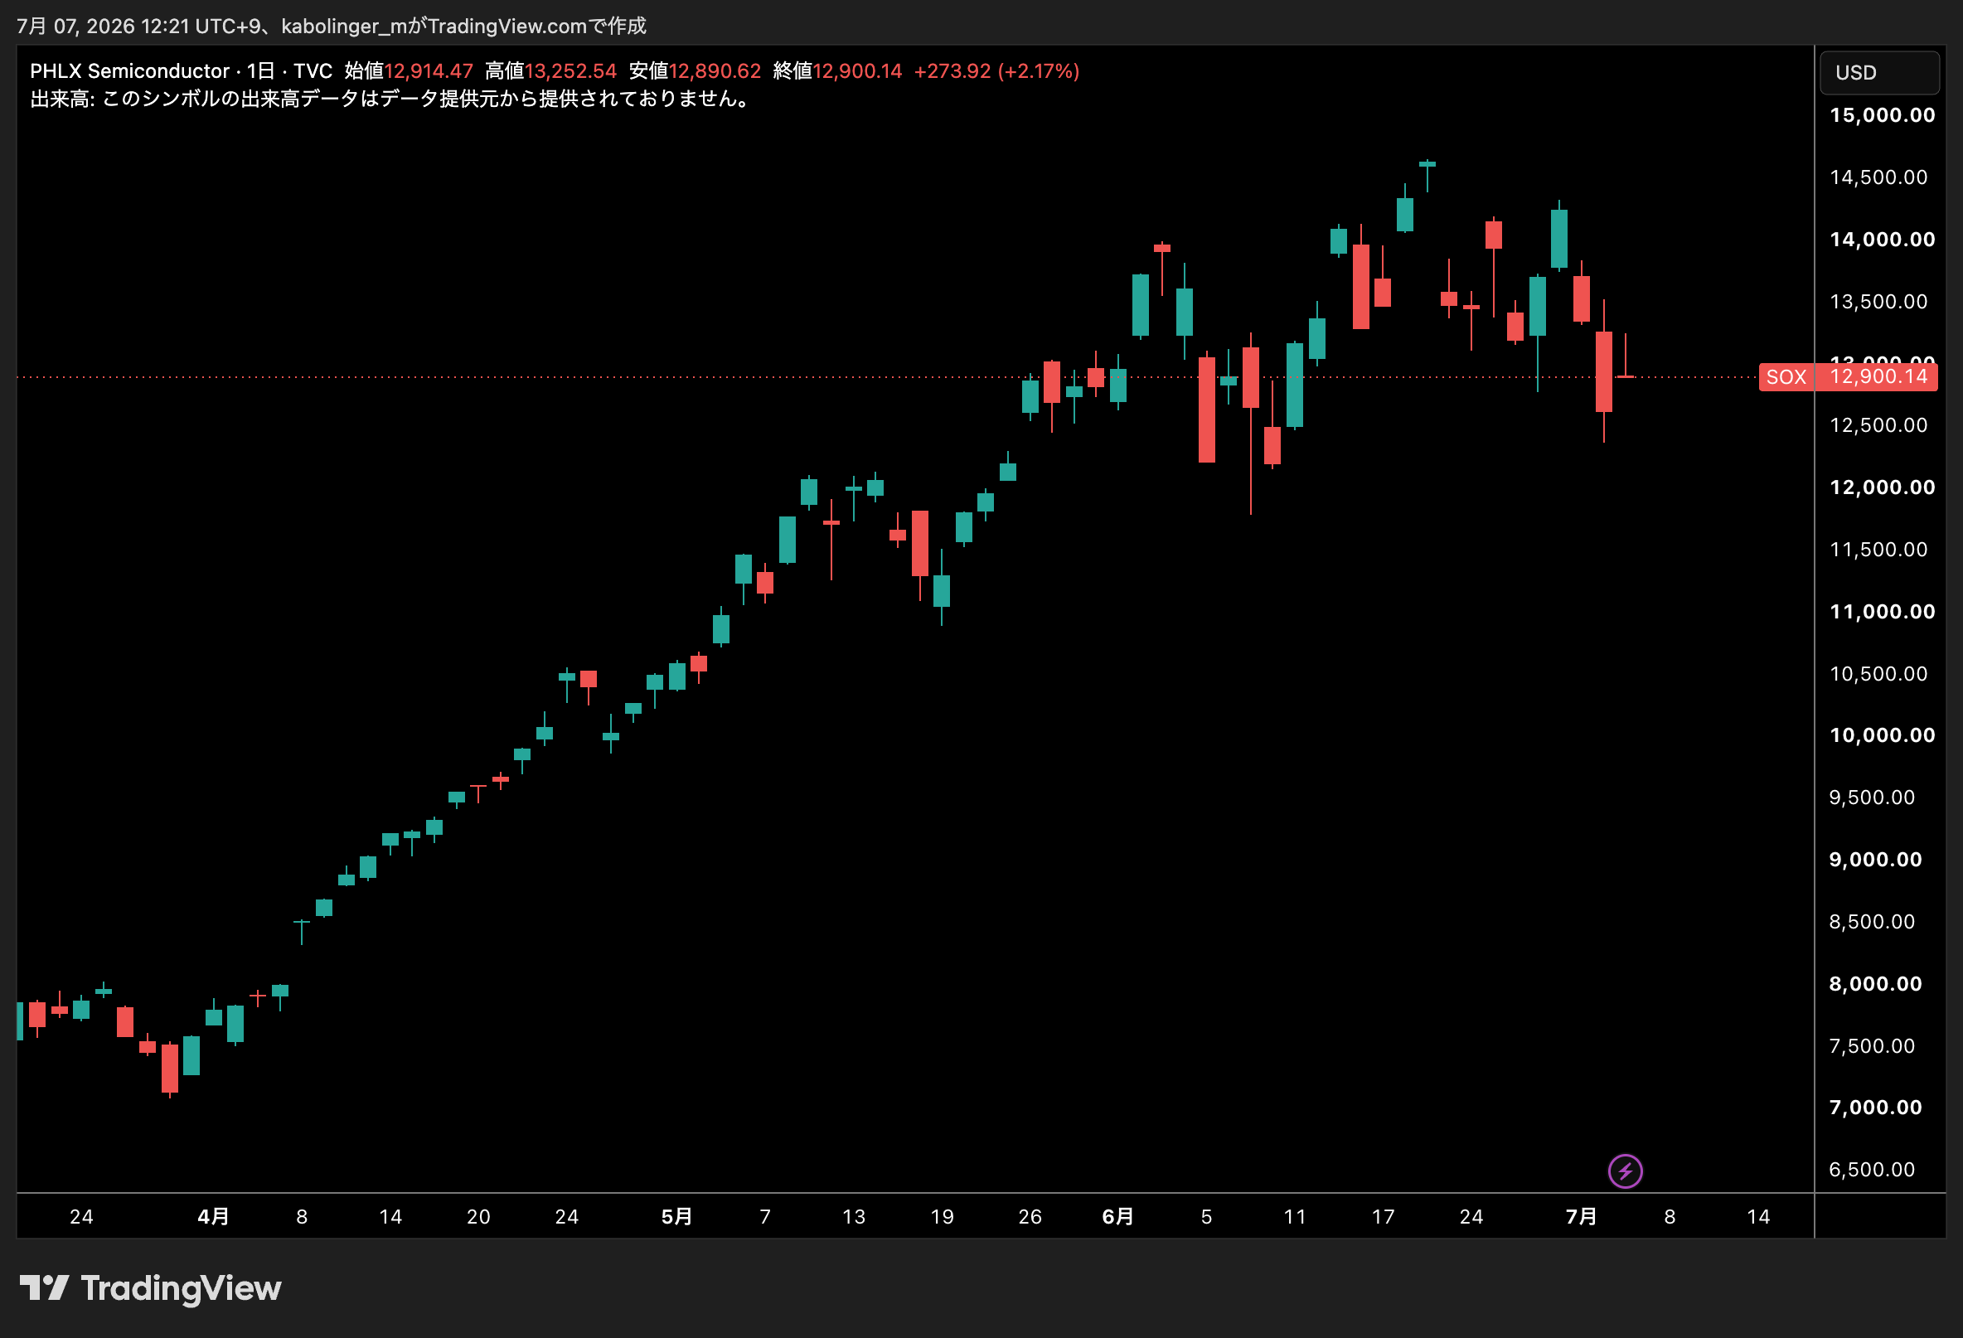Viewport: 1963px width, 1338px height.
Task: Click the date label 19 on time axis
Action: 942,1216
